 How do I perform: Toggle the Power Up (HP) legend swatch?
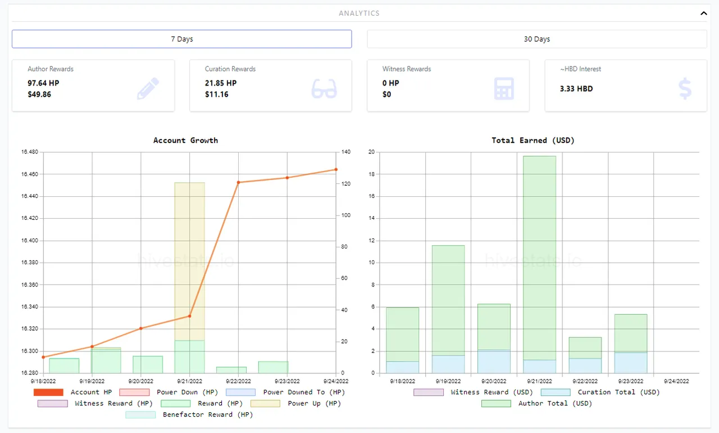point(265,403)
